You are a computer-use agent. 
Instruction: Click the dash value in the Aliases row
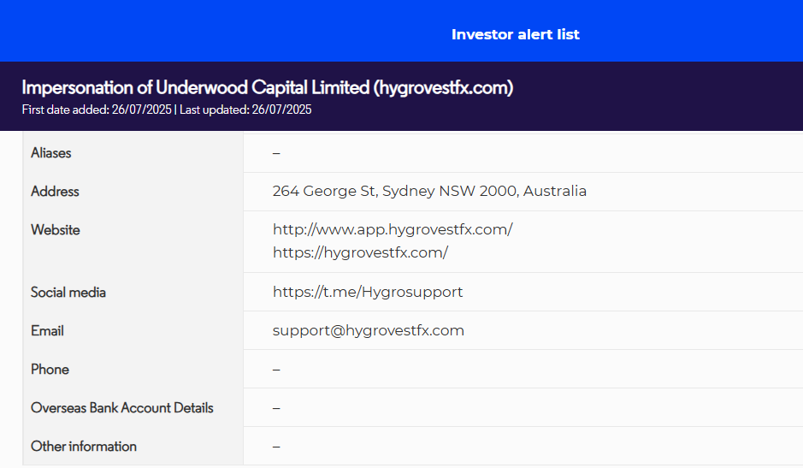(276, 153)
